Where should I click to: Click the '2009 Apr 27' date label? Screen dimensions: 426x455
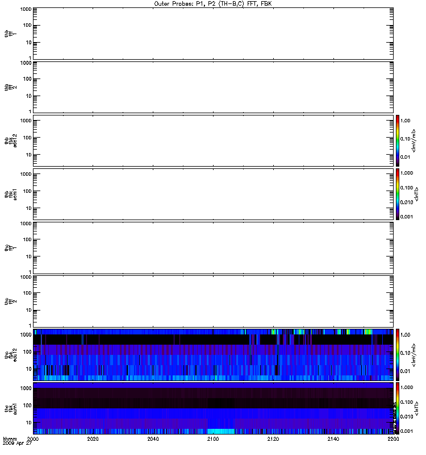pyautogui.click(x=17, y=444)
